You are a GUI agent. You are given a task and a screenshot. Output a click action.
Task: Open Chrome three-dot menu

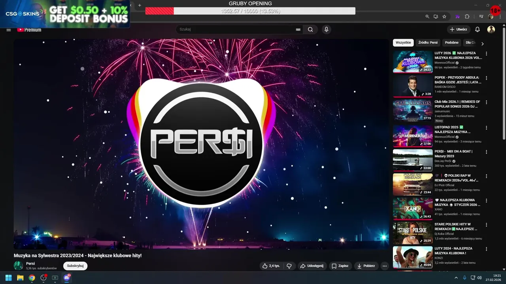coord(500,17)
